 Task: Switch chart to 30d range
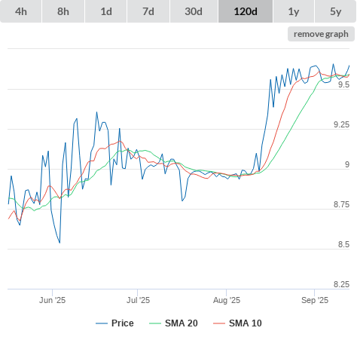coord(194,11)
